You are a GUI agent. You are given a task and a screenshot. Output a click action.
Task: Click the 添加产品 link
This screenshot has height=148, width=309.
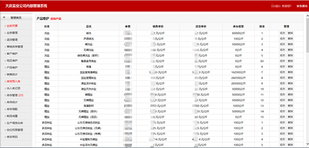(x=56, y=19)
